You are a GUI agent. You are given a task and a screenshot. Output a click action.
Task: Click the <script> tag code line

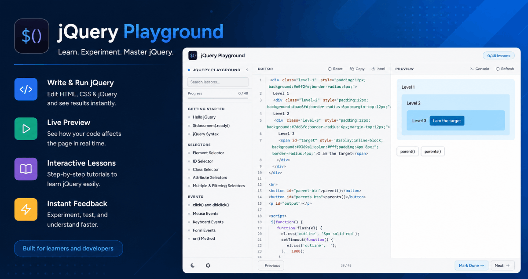[x=278, y=216]
